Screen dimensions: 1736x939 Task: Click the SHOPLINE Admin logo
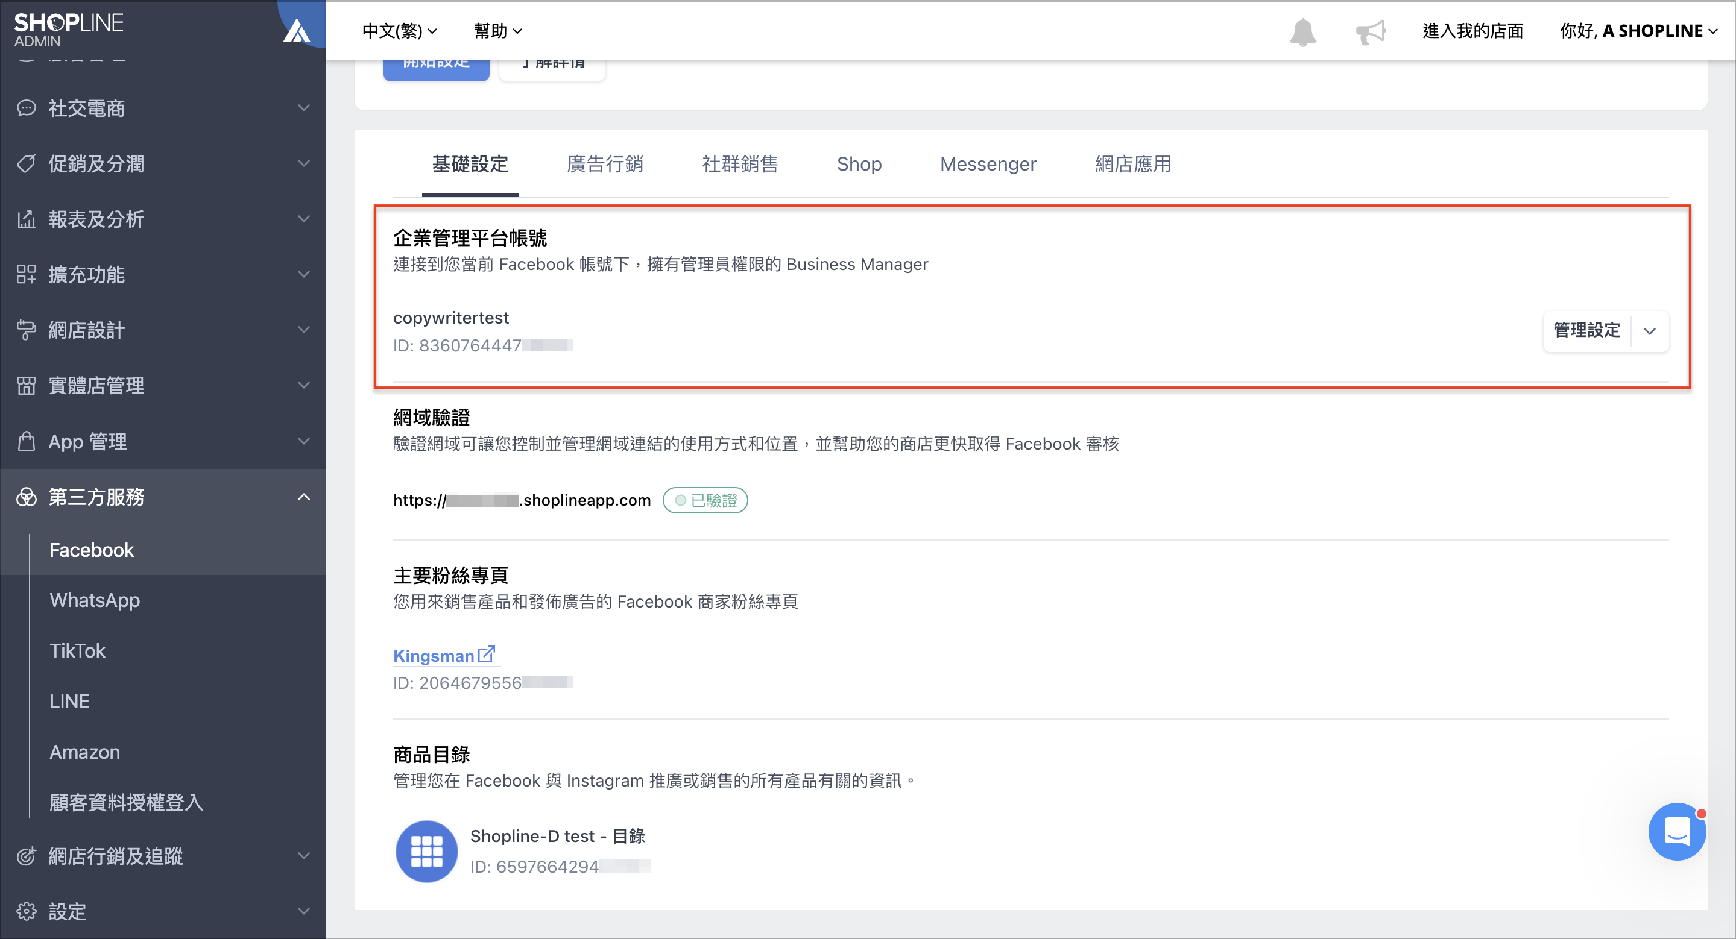(x=69, y=30)
